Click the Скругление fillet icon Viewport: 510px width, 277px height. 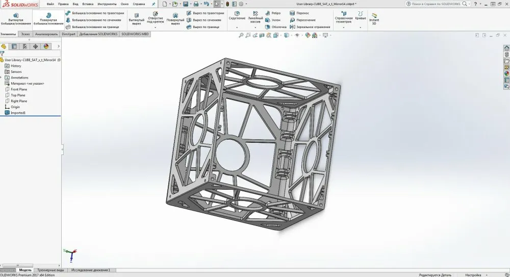[237, 15]
